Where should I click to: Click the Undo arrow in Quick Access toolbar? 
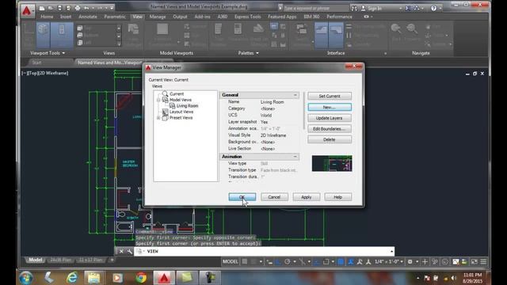[x=86, y=8]
